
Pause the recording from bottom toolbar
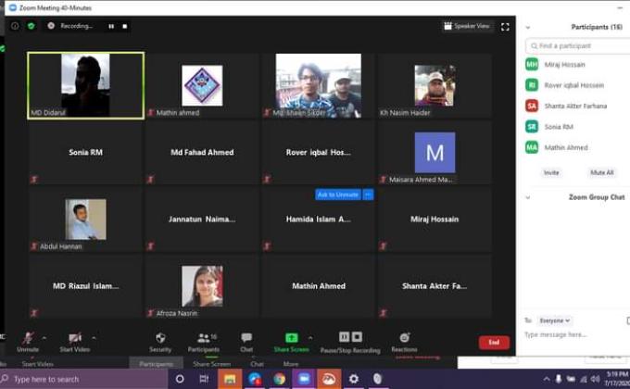tap(344, 337)
